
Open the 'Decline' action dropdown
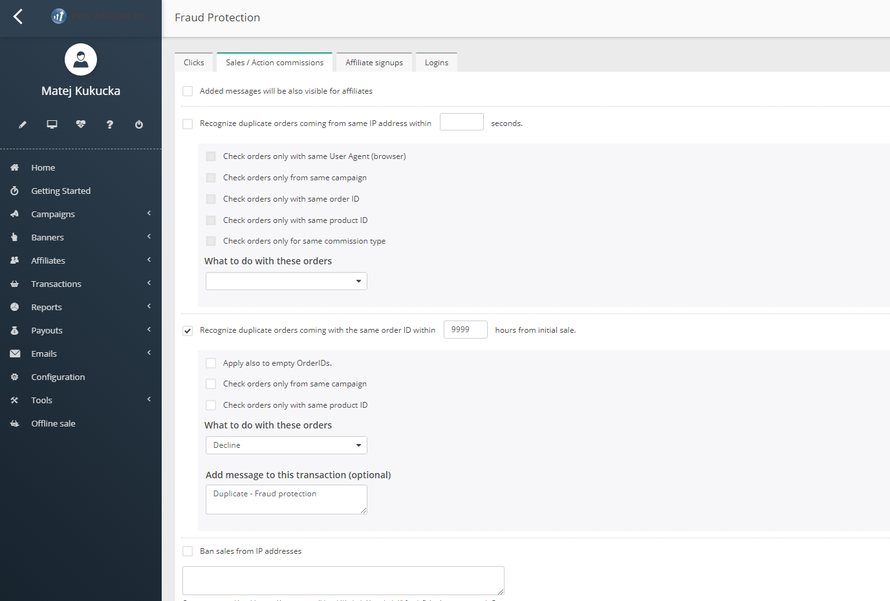click(x=286, y=445)
